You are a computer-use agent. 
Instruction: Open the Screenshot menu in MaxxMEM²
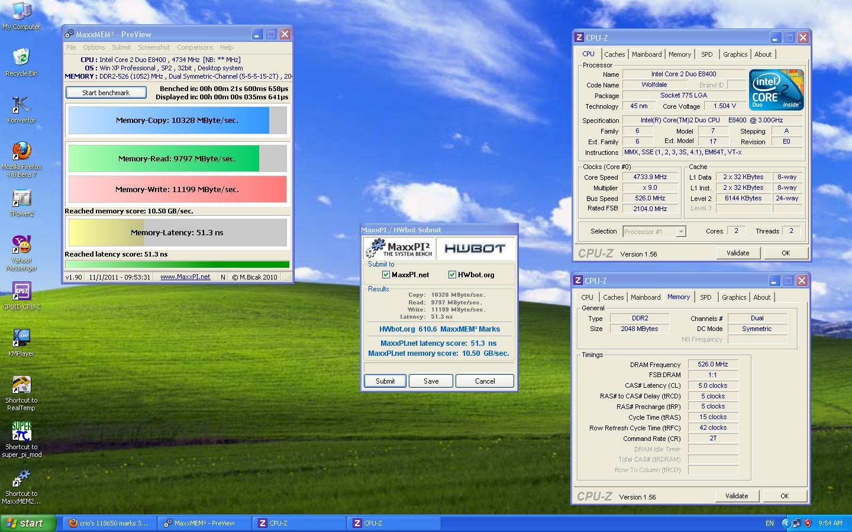tap(154, 47)
